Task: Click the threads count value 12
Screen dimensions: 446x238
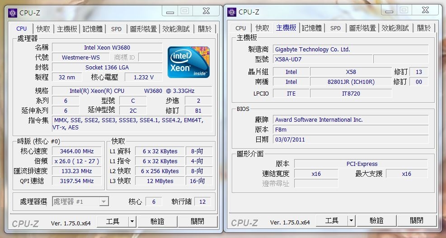Action: click(202, 201)
